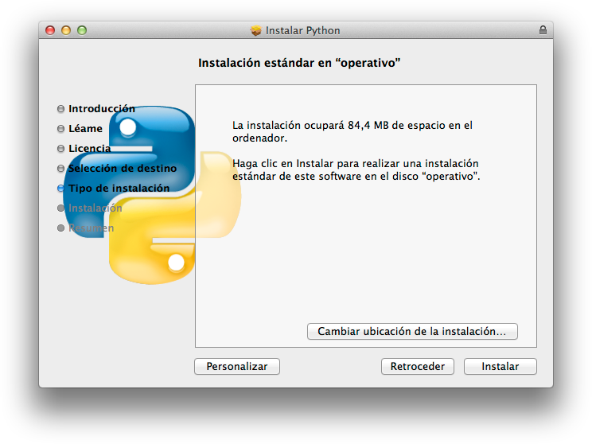The width and height of the screenshot is (592, 444).
Task: Click the heading Instalación estándar en “operativo”
Action: coord(299,63)
